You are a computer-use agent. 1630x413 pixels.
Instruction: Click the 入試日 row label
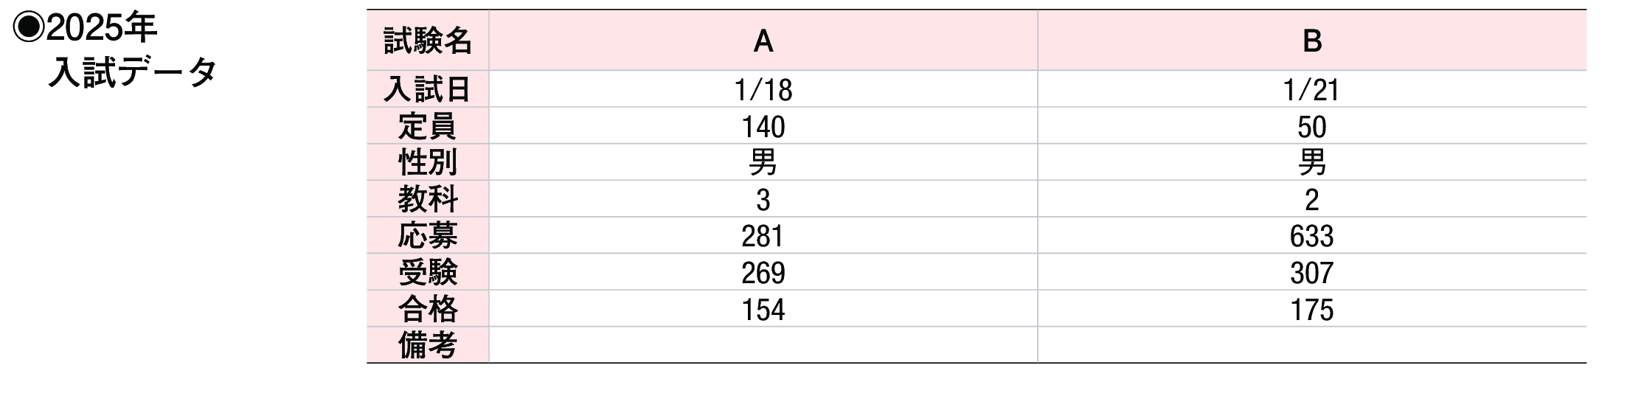tap(428, 90)
